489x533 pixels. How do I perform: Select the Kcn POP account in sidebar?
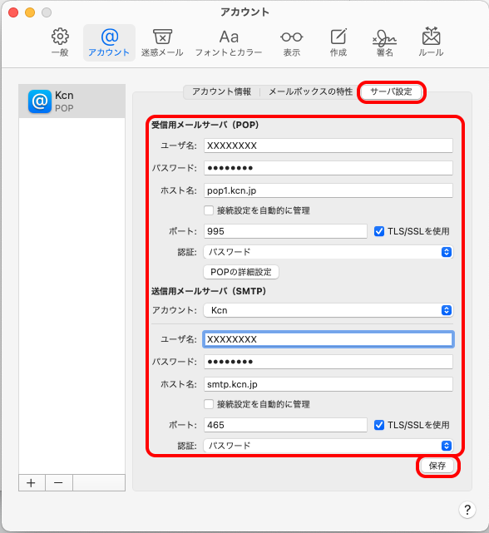72,101
